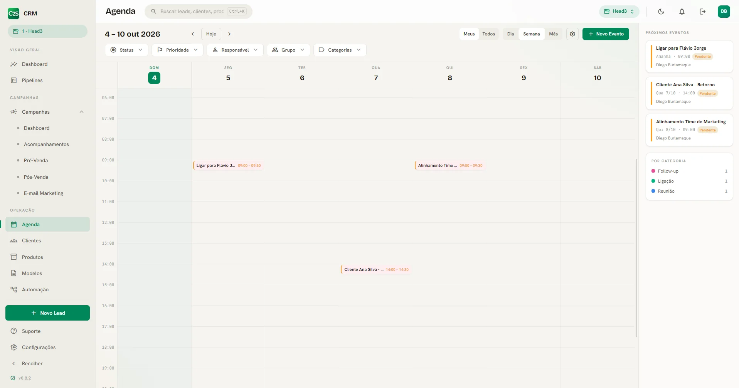Open Ligar para Flávio calendar event
The height and width of the screenshot is (388, 739).
click(228, 165)
